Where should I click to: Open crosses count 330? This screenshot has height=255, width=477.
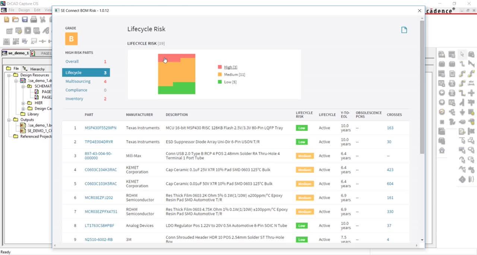coord(390,211)
